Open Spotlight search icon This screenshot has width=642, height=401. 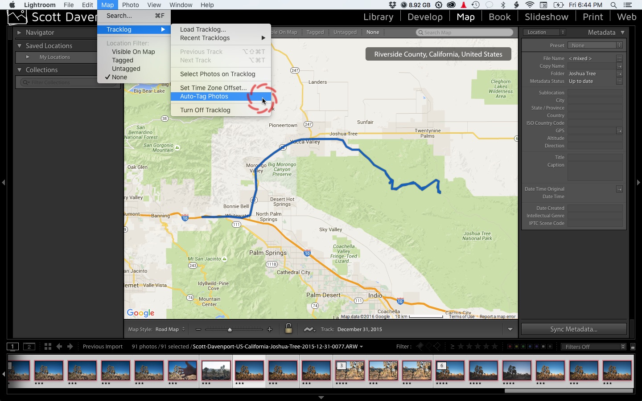point(613,5)
